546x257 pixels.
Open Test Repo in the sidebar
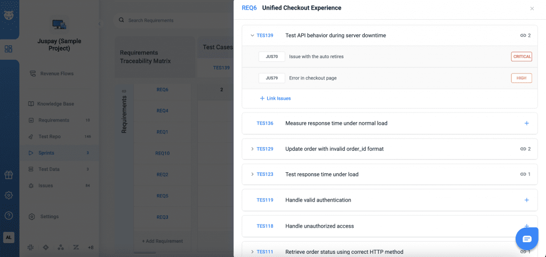pos(49,136)
